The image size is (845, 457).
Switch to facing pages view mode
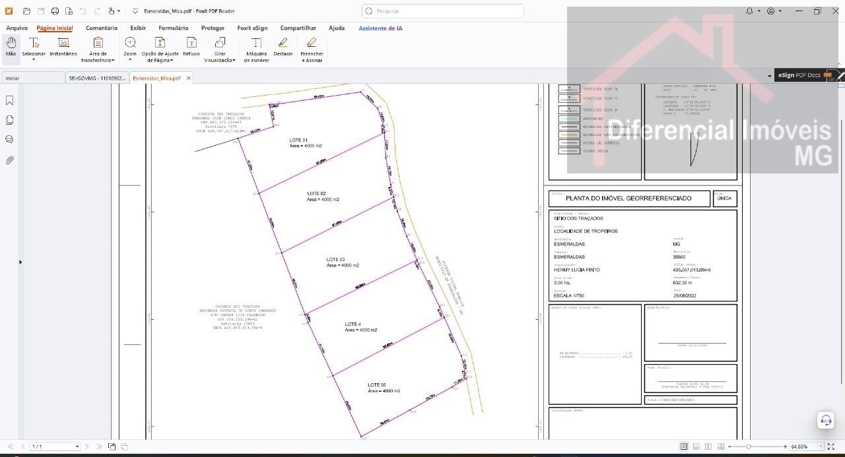(708, 446)
